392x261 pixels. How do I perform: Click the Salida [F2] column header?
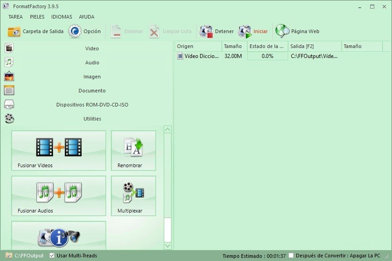(x=315, y=46)
